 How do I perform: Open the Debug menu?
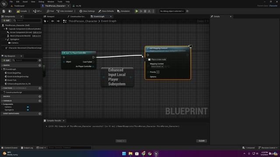tap(41, 2)
